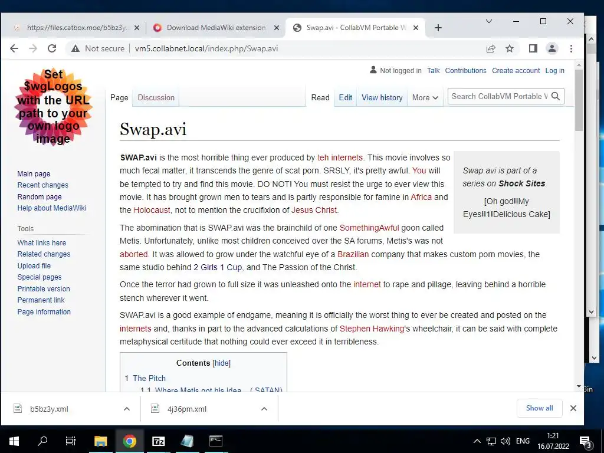Click the wiki logo image
The height and width of the screenshot is (453, 604).
tap(53, 107)
